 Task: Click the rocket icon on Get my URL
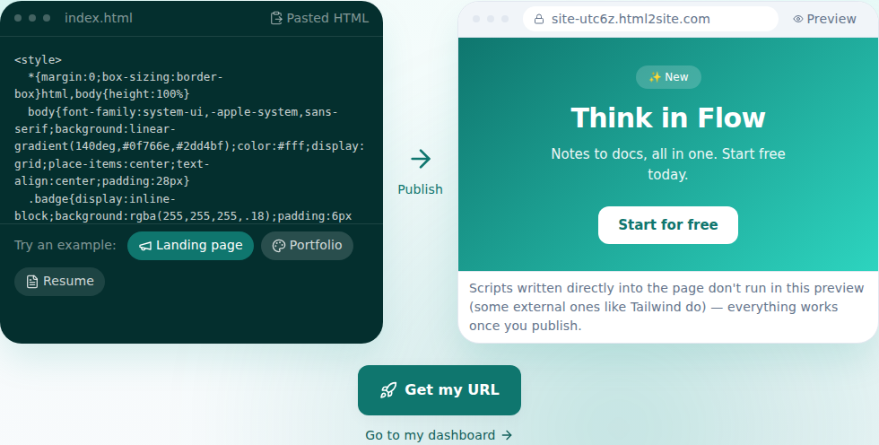(x=388, y=390)
